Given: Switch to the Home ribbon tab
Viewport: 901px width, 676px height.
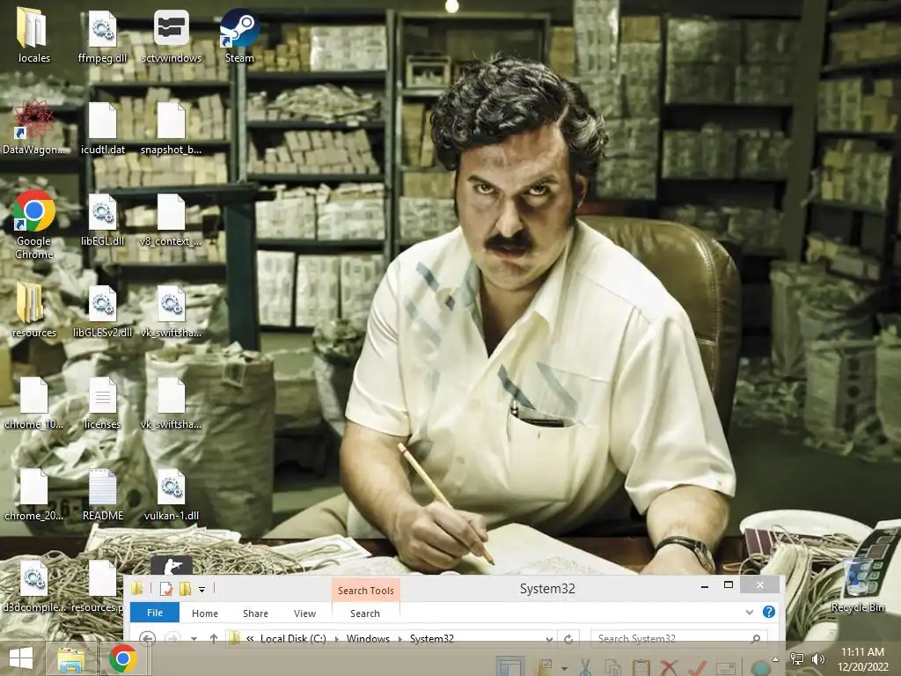Looking at the screenshot, I should coord(204,614).
